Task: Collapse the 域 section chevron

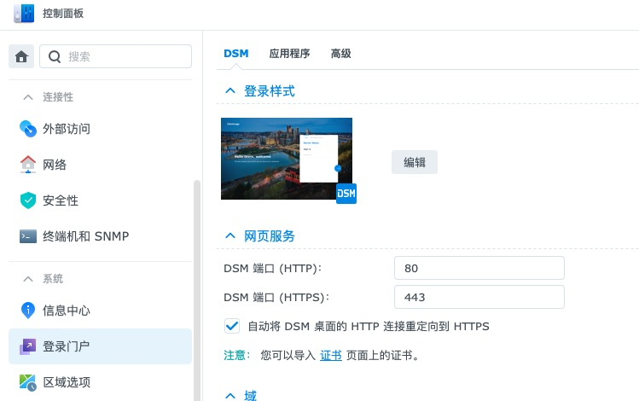Action: pos(230,396)
